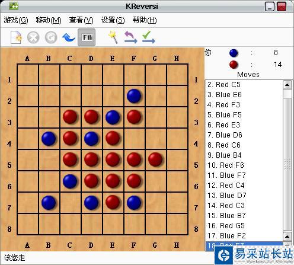This screenshot has width=294, height=265.
Task: Select move '2. Red C5' in list
Action: [244, 85]
